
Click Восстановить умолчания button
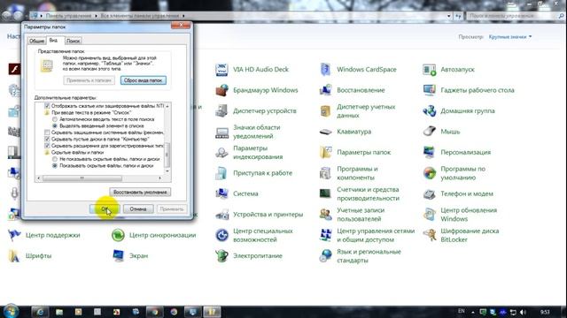pyautogui.click(x=140, y=193)
